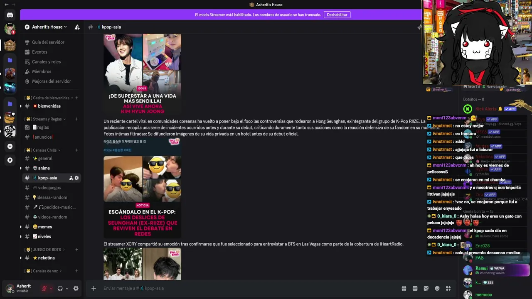The height and width of the screenshot is (299, 532).
Task: Open member Hamui in the member list
Action: pos(496,270)
